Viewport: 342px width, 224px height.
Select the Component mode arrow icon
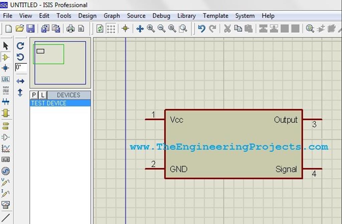pyautogui.click(x=5, y=57)
